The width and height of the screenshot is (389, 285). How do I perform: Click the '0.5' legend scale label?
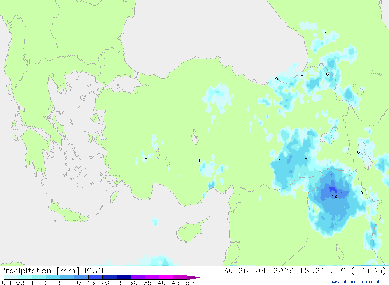[21, 283]
